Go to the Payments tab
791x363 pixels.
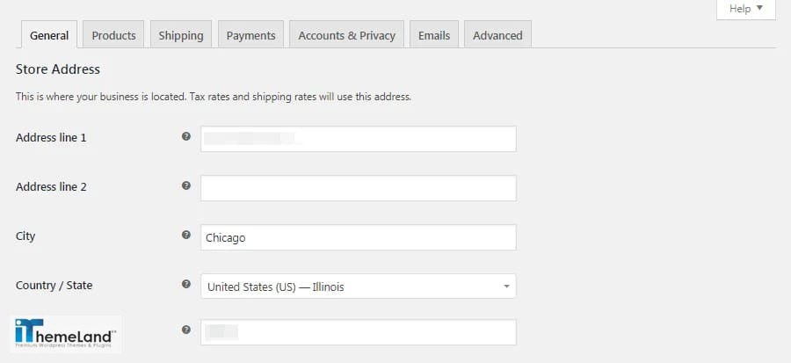pos(250,35)
